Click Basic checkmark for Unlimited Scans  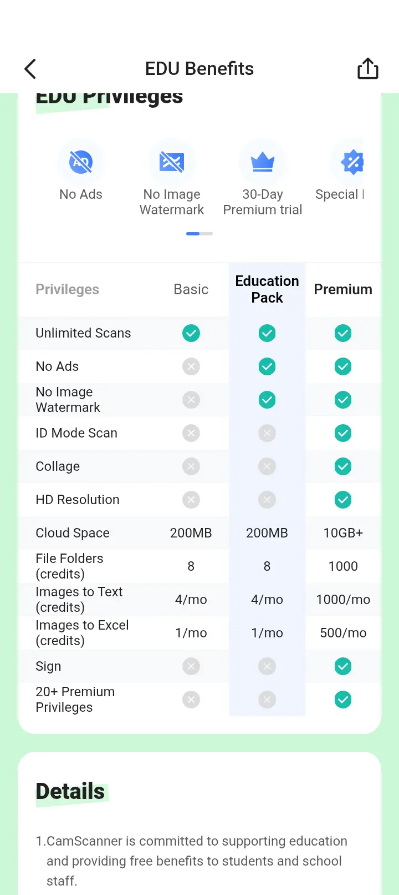coord(191,333)
